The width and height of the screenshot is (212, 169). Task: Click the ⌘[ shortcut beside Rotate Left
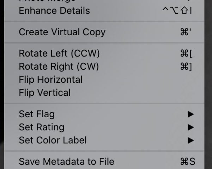tap(186, 54)
